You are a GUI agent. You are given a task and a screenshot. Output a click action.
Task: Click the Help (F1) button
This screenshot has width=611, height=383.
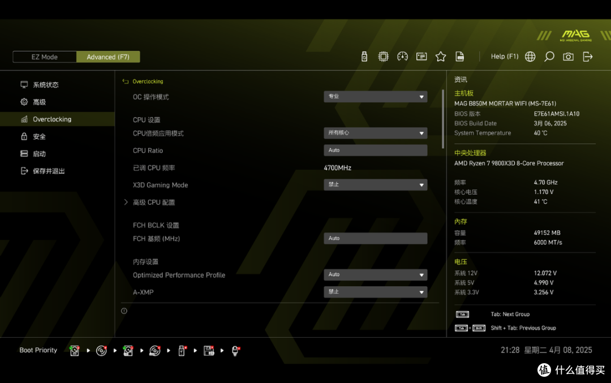[504, 57]
